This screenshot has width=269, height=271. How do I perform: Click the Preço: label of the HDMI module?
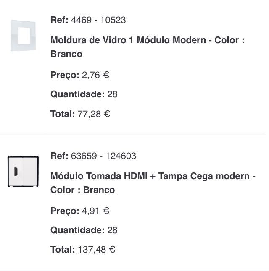point(65,211)
